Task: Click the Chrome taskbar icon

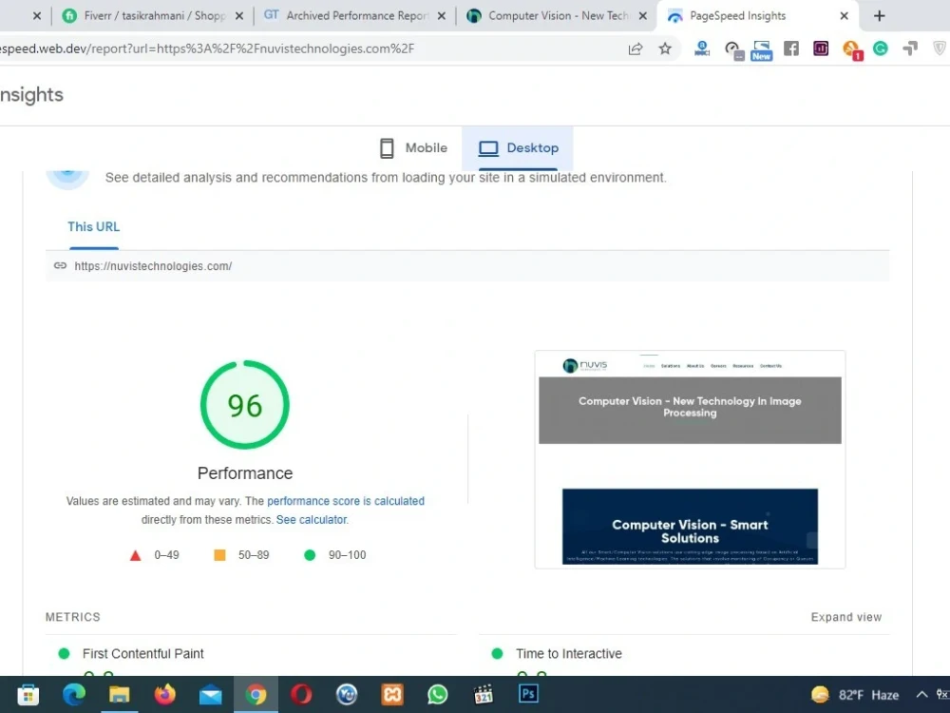Action: pyautogui.click(x=256, y=694)
